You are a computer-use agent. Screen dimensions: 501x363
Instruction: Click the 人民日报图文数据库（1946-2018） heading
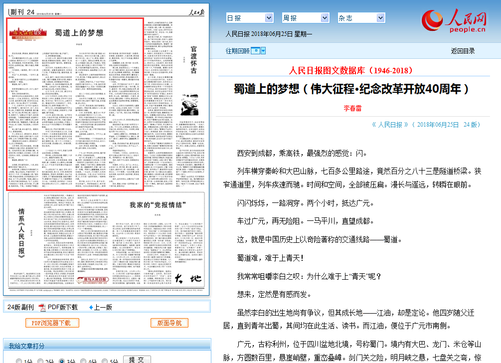350,70
